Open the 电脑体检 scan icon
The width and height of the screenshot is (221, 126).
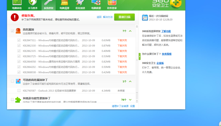pos(17,3)
